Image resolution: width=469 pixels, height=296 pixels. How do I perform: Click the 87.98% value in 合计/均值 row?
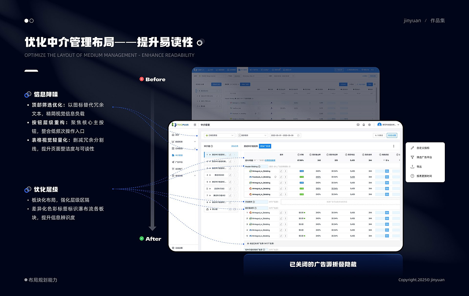(x=300, y=160)
